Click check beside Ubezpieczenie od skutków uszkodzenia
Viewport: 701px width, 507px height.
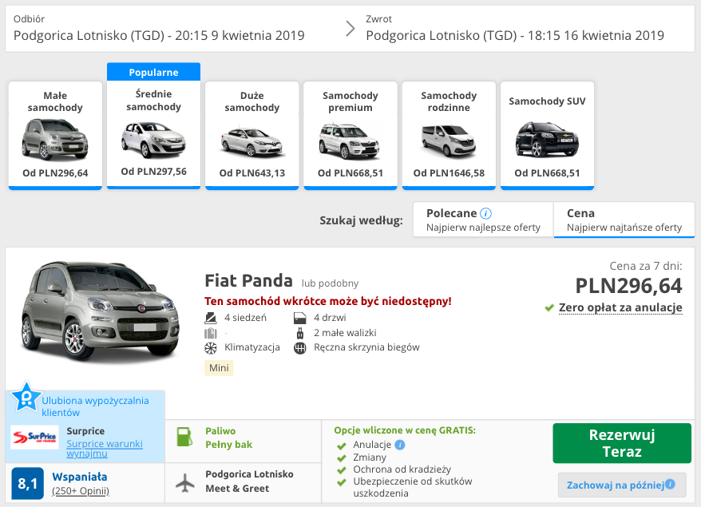click(342, 482)
